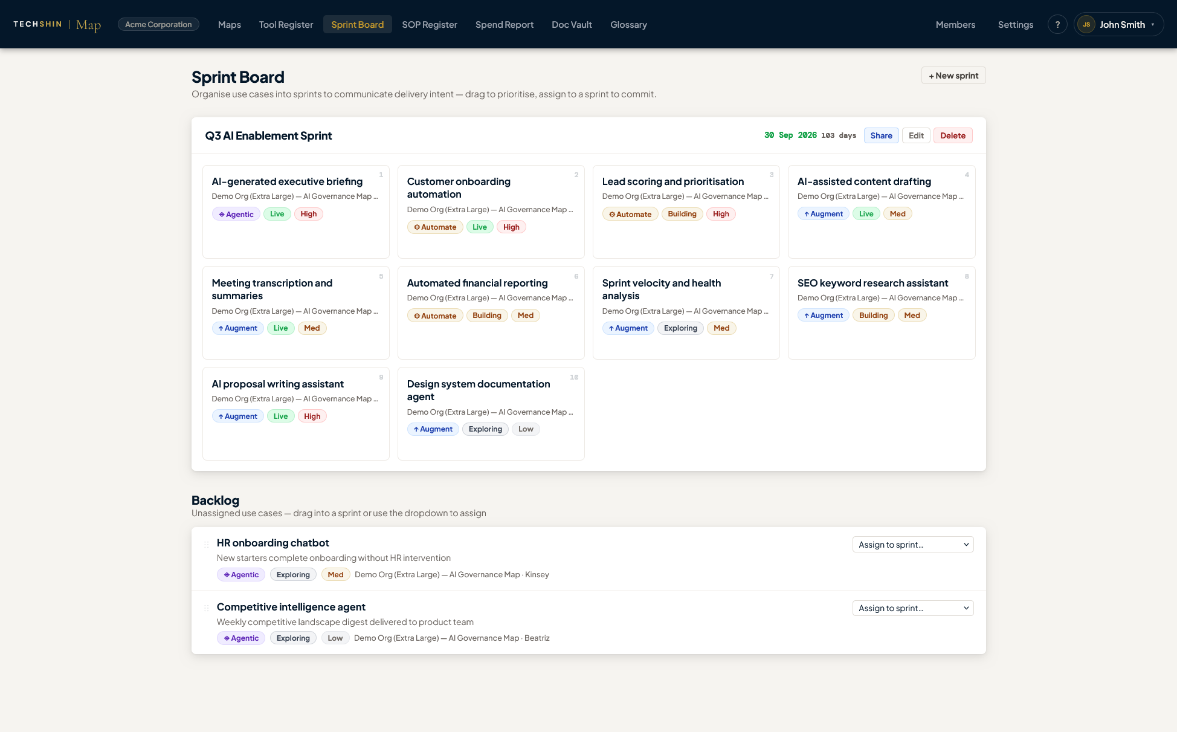Image resolution: width=1177 pixels, height=732 pixels.
Task: Click Building status on SEO keyword research assistant
Action: click(x=874, y=316)
